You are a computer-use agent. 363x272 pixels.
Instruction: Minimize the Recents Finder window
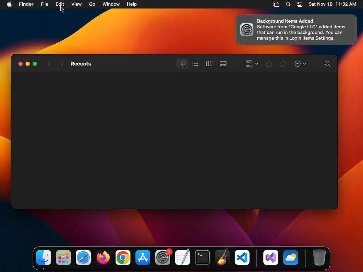pos(28,64)
